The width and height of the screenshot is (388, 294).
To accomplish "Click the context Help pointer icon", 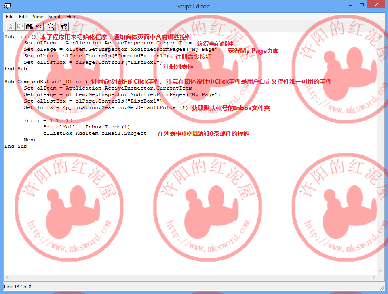I will (x=64, y=27).
